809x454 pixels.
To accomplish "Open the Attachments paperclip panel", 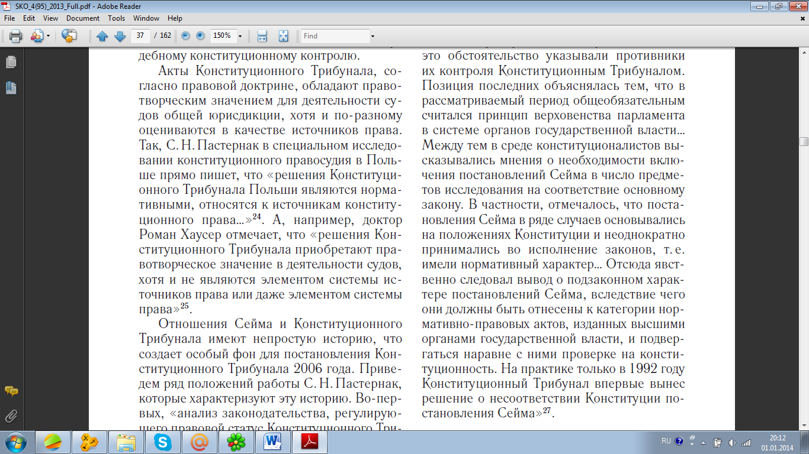I will [x=11, y=416].
